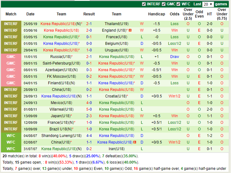Open the 2-1 result on 25/05/19
This screenshot has width=231, height=173.
point(89,24)
